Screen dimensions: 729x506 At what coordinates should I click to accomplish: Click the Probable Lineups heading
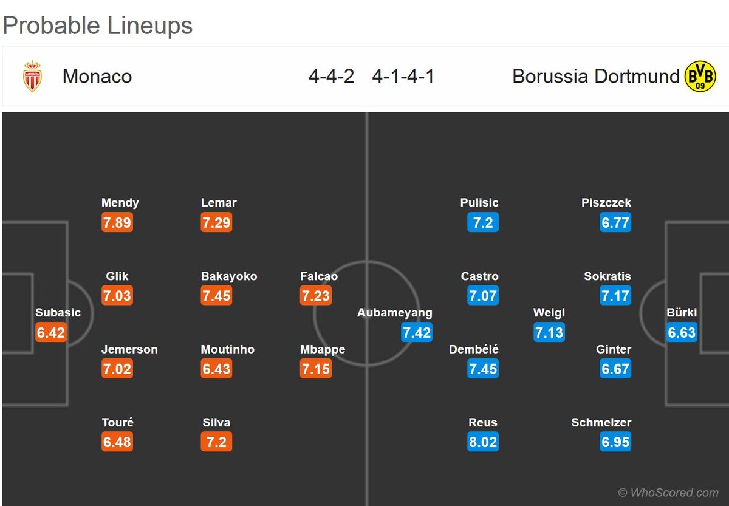click(98, 26)
